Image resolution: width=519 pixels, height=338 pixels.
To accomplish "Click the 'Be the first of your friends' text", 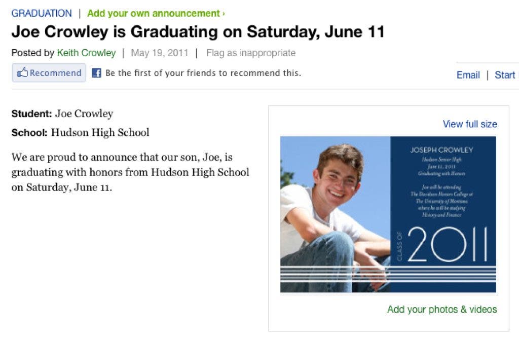I will pos(203,73).
